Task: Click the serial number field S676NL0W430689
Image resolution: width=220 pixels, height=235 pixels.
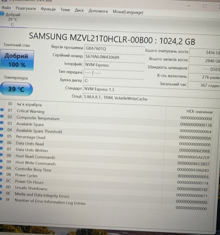Action: (x=114, y=57)
